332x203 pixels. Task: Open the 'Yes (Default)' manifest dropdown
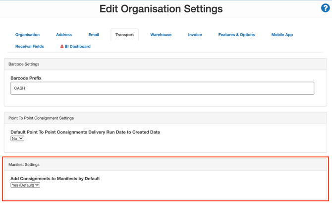pyautogui.click(x=25, y=185)
